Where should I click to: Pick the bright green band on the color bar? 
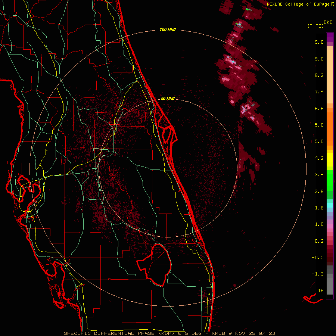coord(330,180)
